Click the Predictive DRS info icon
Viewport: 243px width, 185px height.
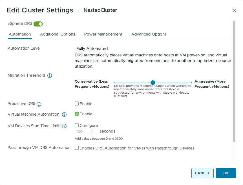click(39, 104)
